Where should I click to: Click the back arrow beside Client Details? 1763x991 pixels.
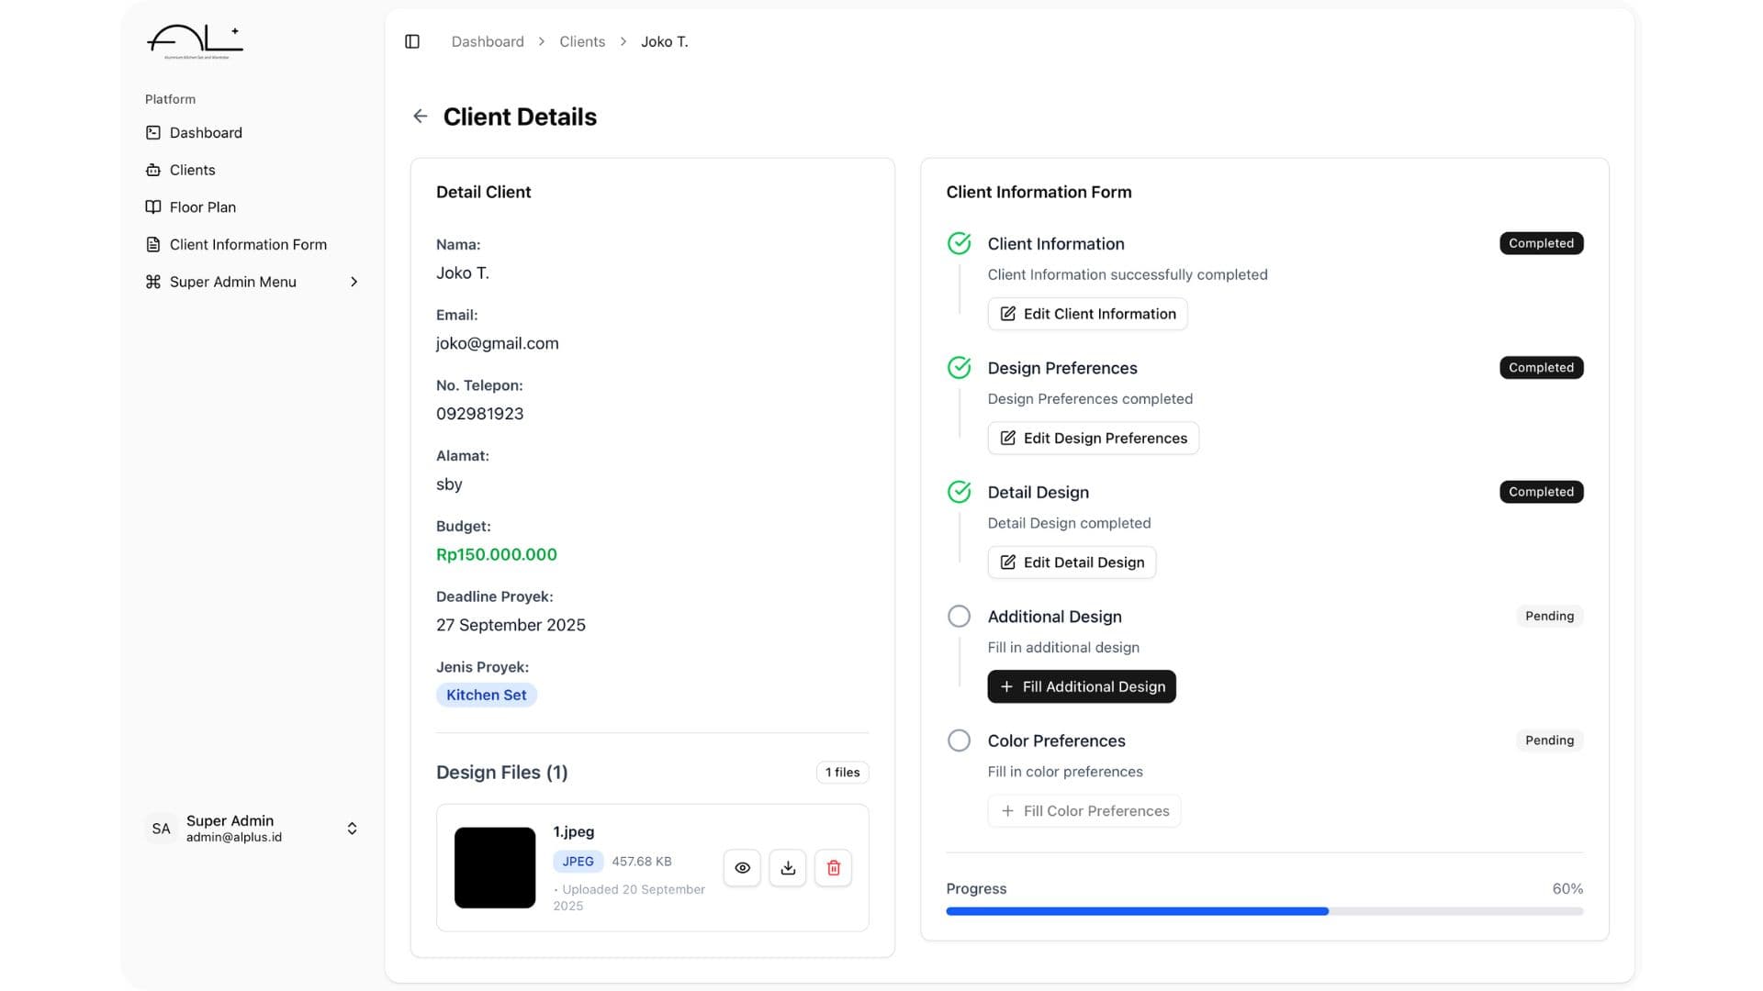pyautogui.click(x=421, y=117)
